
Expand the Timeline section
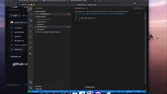(x=39, y=89)
